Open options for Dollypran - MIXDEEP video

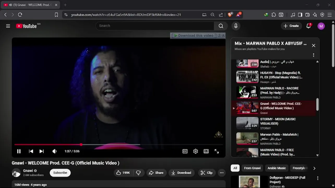[318, 178]
